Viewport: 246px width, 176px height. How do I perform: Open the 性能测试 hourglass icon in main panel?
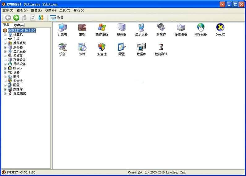pos(161,47)
